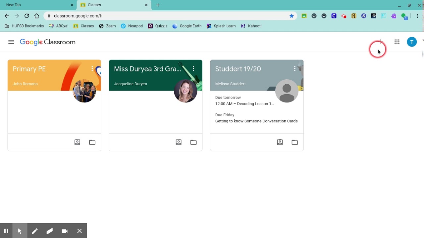Close the recording toolbar with X
The height and width of the screenshot is (238, 424).
79,231
